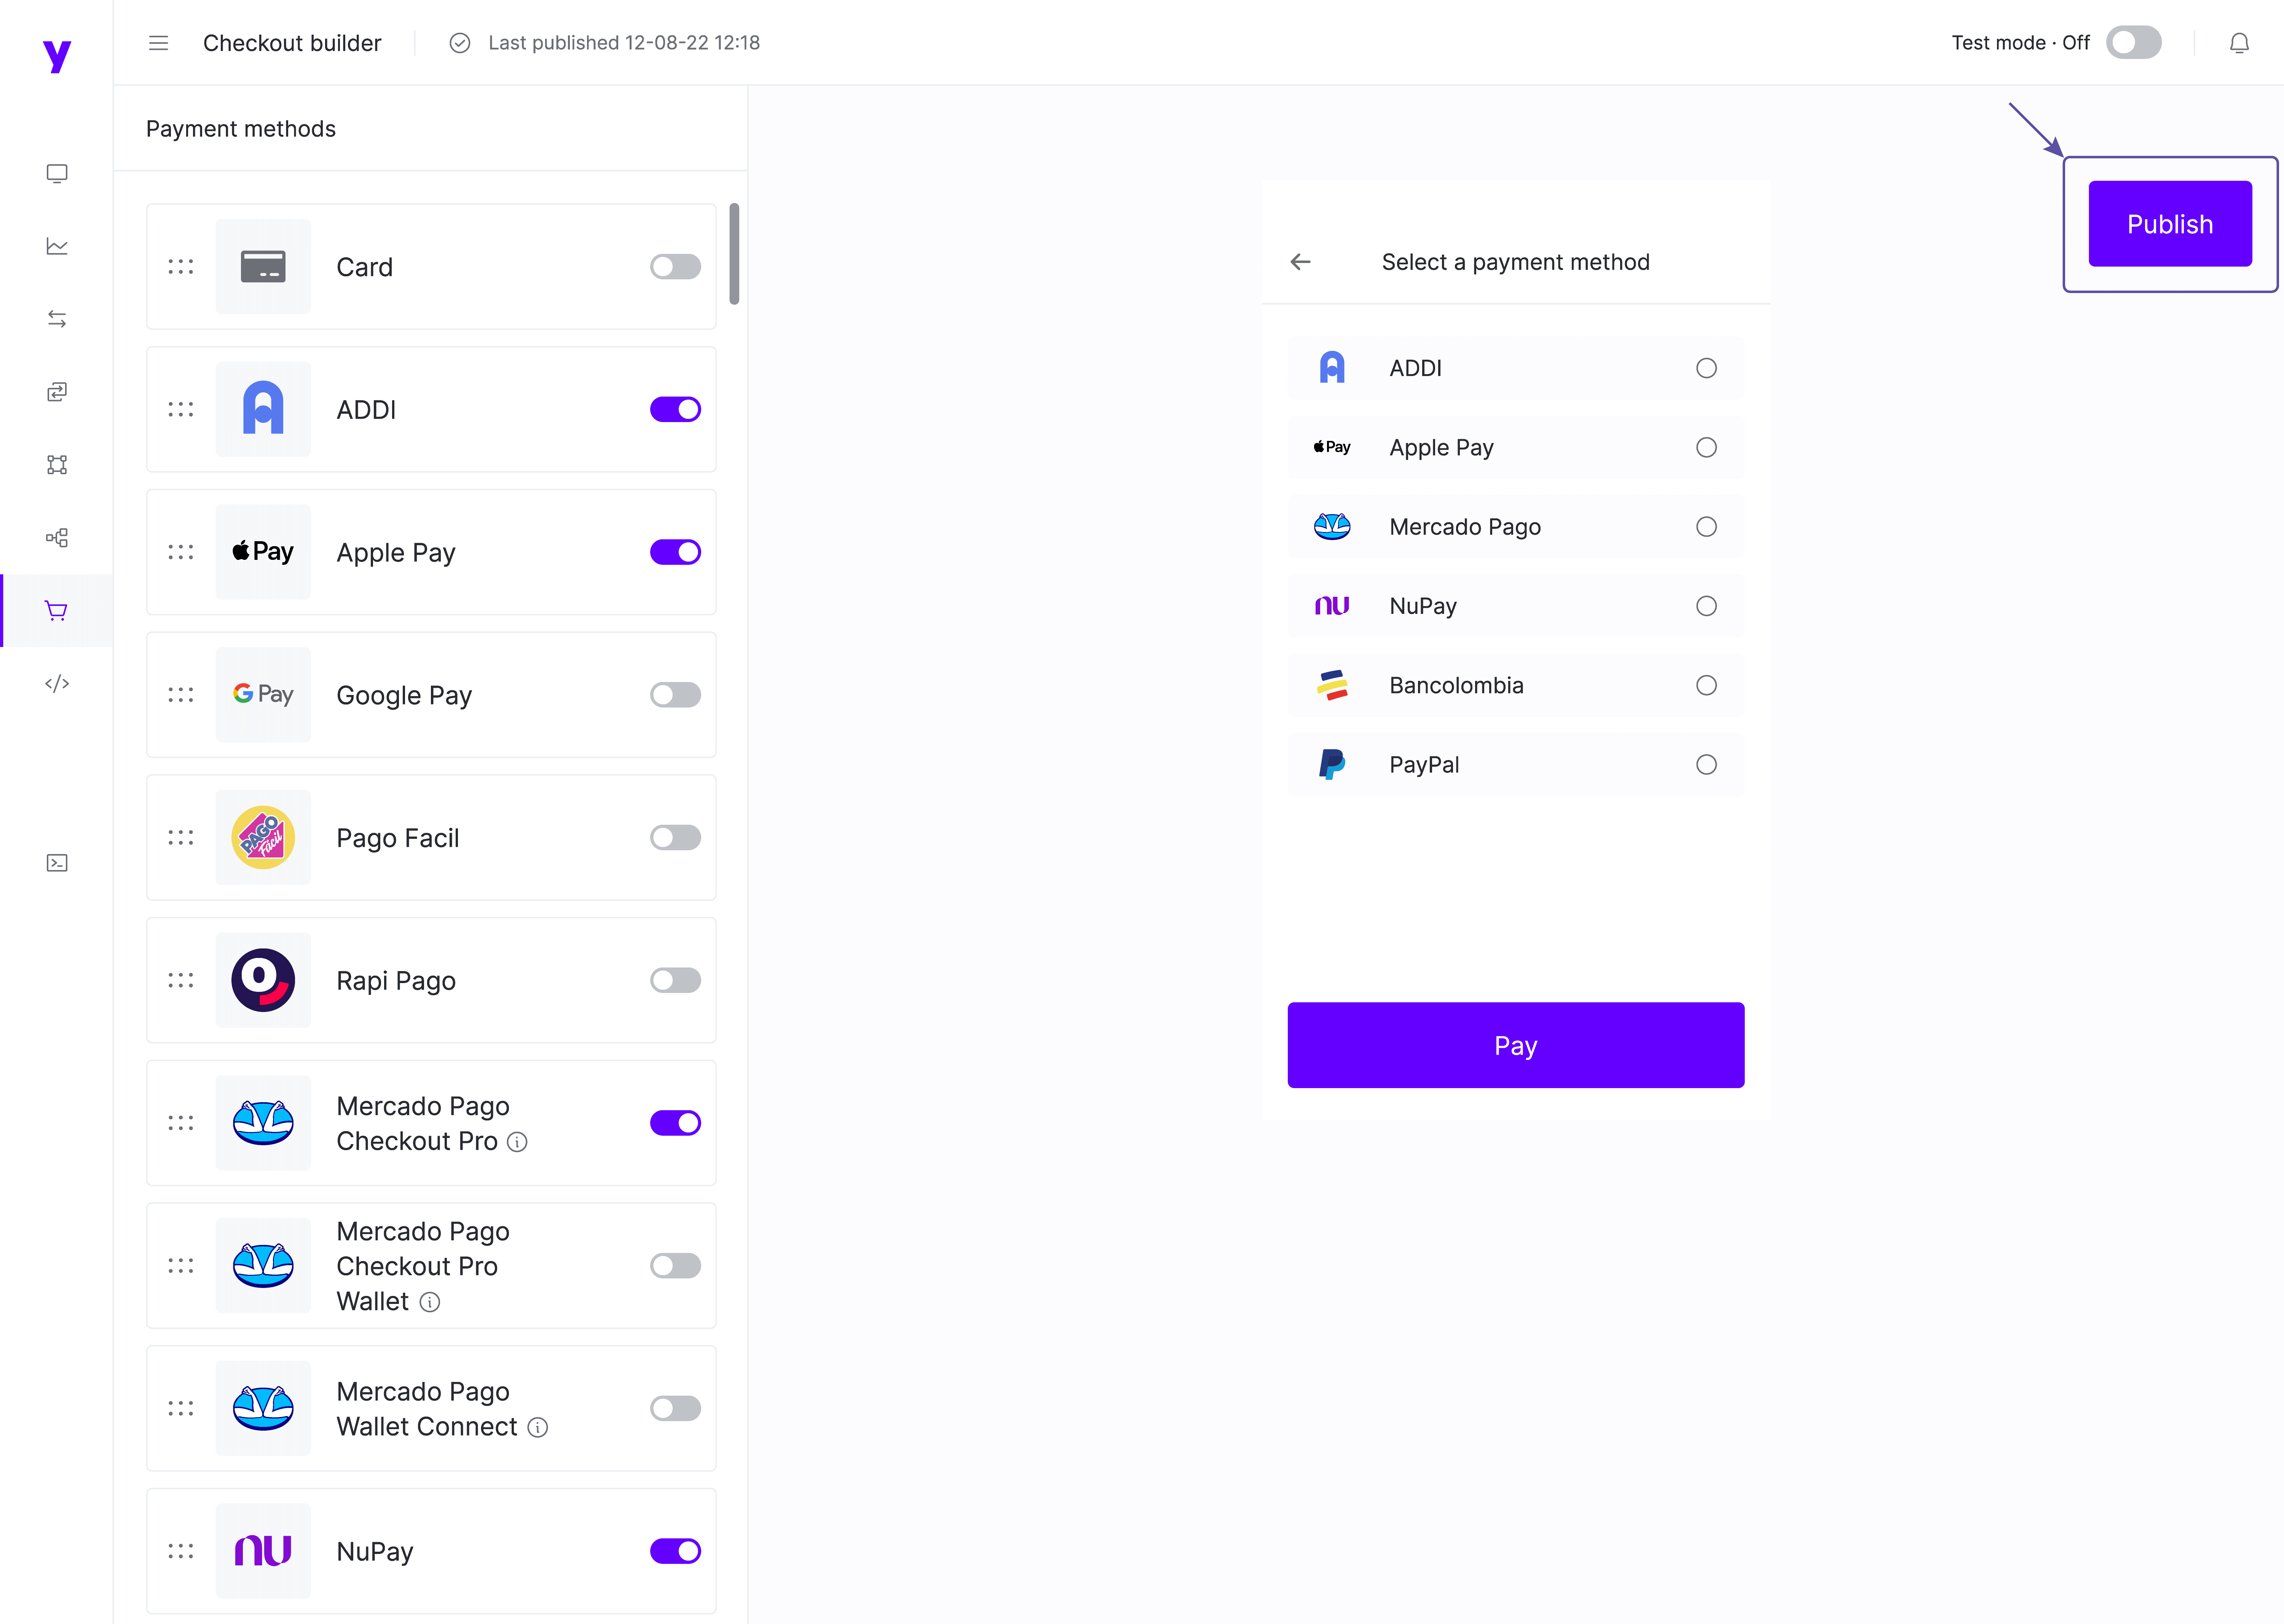The image size is (2284, 1624).
Task: Click the notification bell icon
Action: (x=2239, y=43)
